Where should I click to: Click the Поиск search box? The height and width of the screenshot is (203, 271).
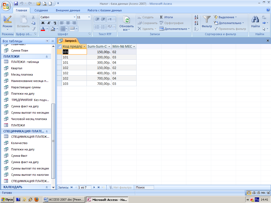point(144,187)
